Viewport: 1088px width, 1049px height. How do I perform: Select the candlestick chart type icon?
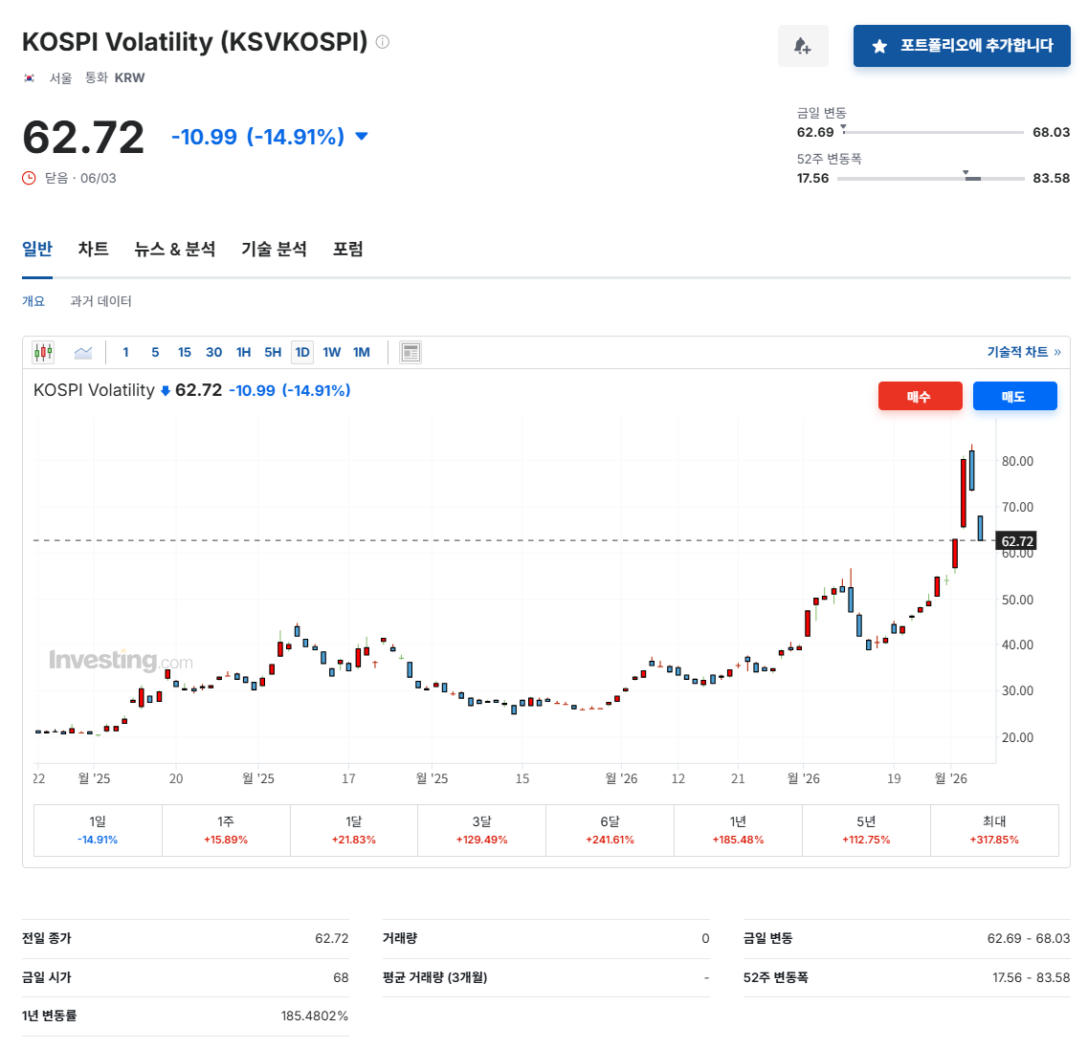click(43, 352)
